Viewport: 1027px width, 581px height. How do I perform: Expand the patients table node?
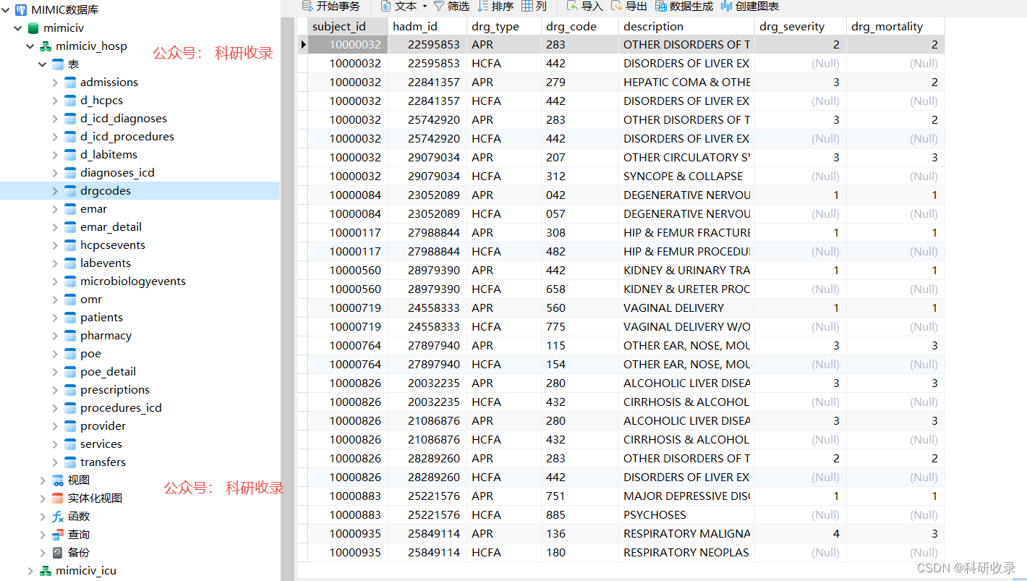[x=55, y=318]
